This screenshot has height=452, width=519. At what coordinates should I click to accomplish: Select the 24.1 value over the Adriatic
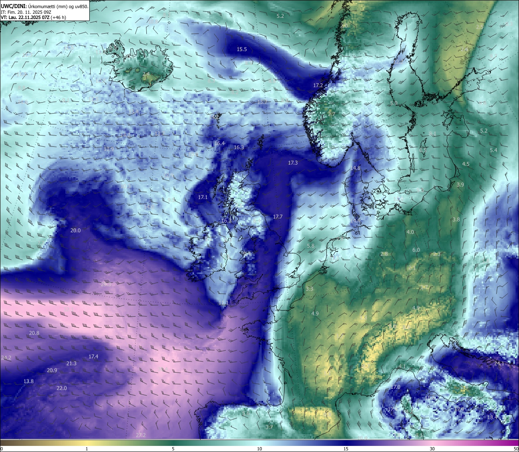499,363
